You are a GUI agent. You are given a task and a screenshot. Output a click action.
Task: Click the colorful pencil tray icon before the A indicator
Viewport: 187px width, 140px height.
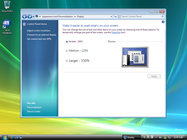tap(144, 137)
